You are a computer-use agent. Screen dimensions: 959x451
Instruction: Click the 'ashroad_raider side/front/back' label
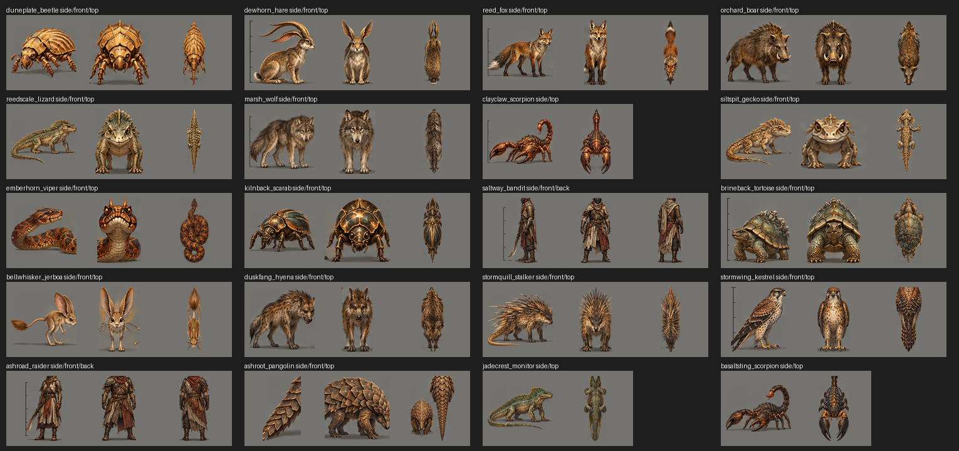tap(50, 366)
